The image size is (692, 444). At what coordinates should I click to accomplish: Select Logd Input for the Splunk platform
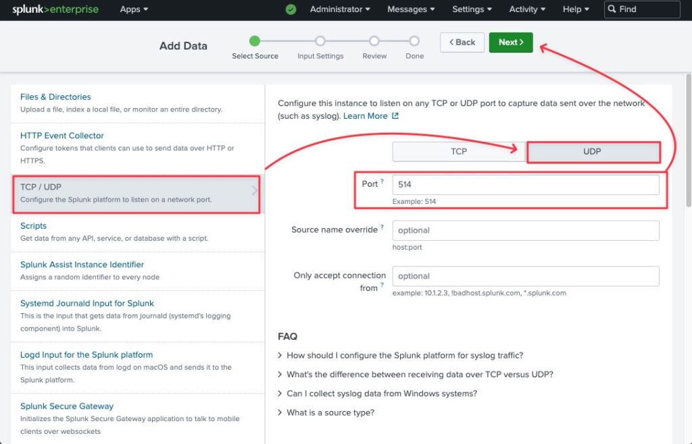pos(138,367)
